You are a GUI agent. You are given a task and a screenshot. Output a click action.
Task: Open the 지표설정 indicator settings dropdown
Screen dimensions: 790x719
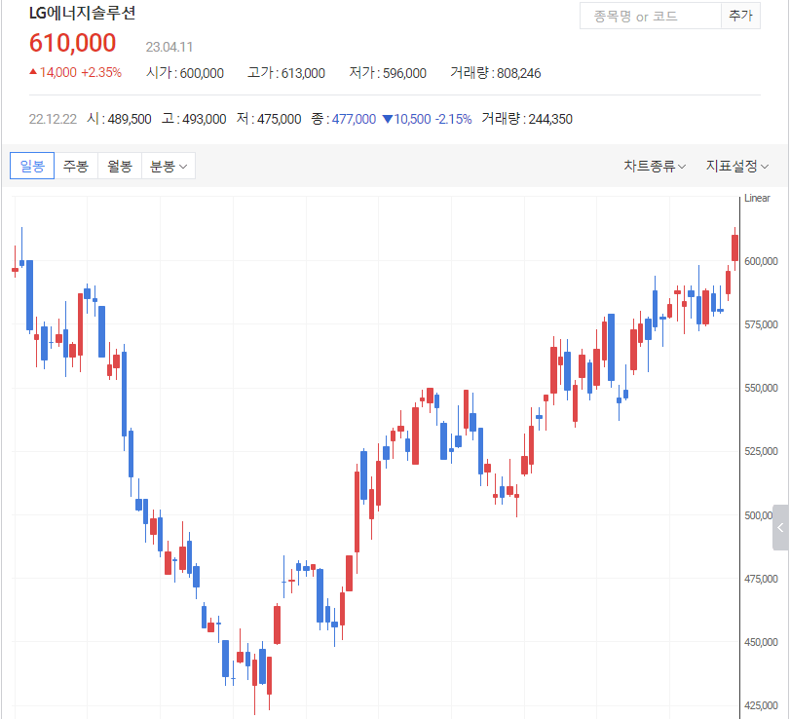tap(737, 166)
